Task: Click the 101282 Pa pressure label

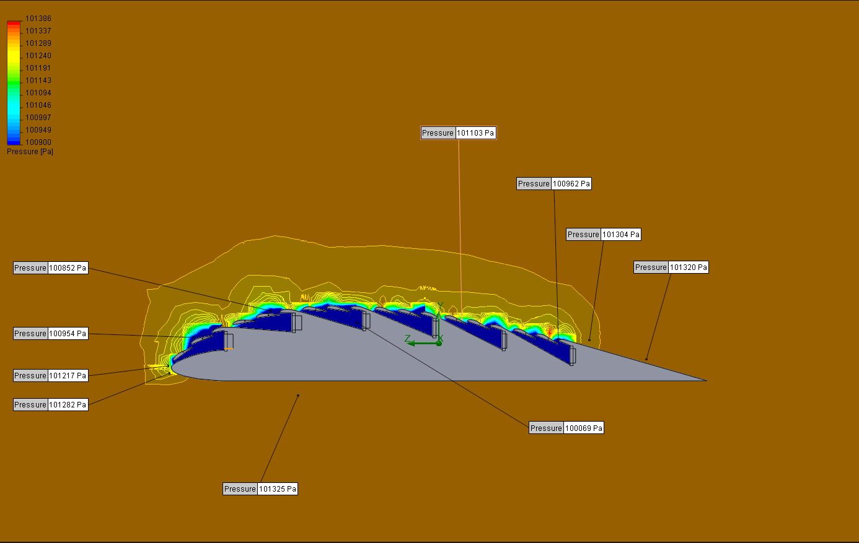Action: pos(51,405)
